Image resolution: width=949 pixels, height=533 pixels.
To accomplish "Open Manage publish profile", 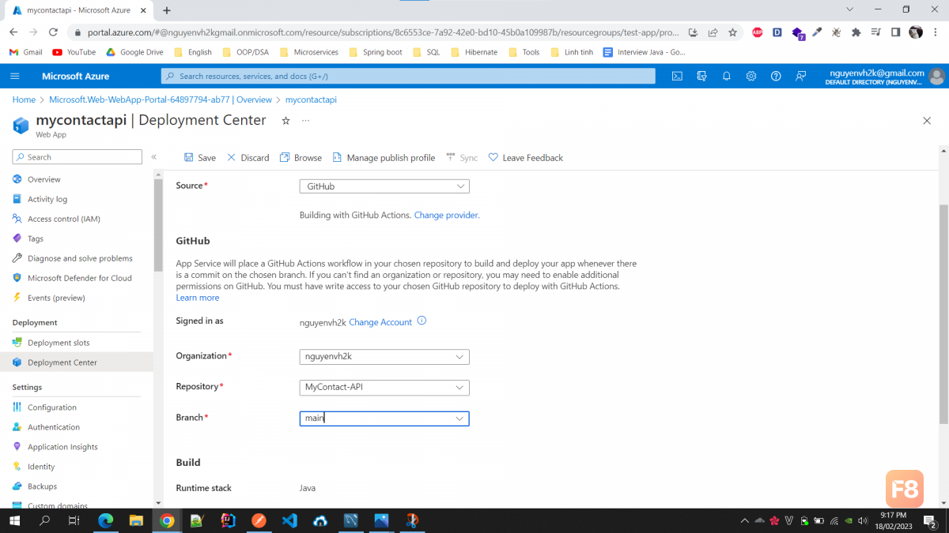I will (384, 158).
